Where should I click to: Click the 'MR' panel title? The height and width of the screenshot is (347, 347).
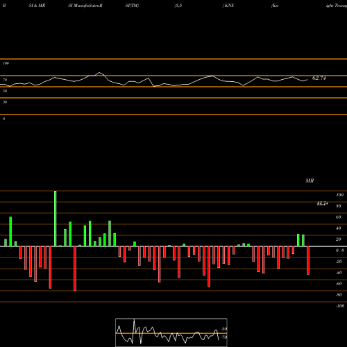[x=310, y=180]
